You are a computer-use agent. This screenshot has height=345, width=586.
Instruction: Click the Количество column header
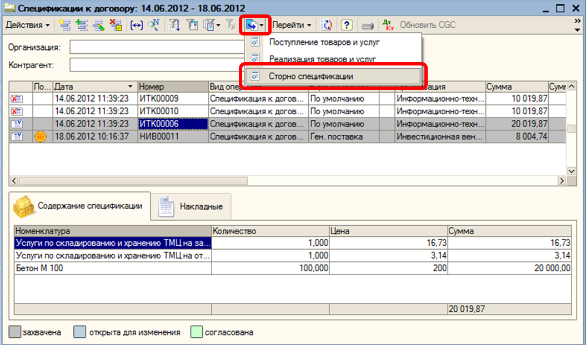pos(270,231)
